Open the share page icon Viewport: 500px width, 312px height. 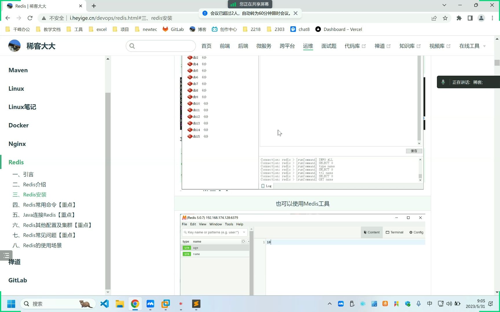[x=434, y=18]
